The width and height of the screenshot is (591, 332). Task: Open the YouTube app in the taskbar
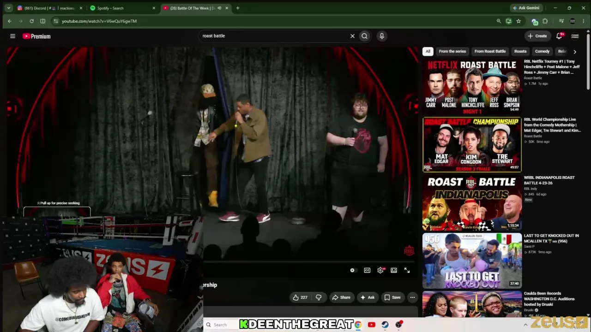371,325
